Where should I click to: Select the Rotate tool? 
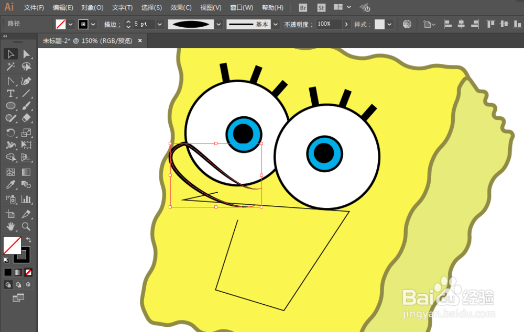click(10, 132)
